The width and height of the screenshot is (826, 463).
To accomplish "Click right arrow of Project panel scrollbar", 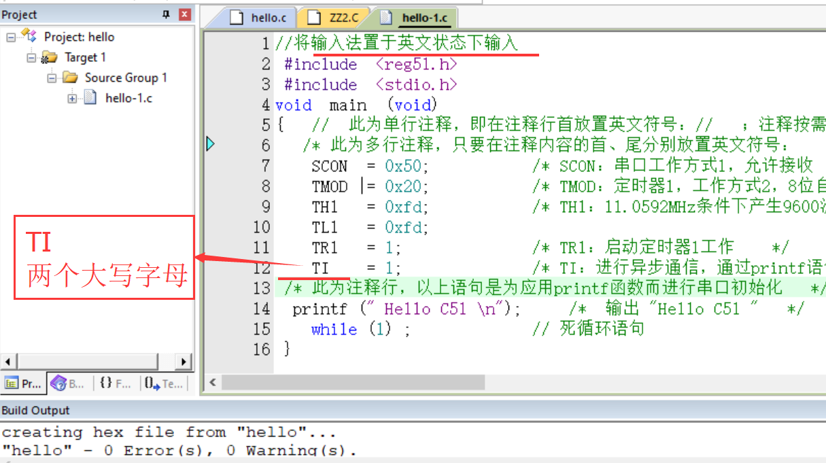I will point(184,362).
